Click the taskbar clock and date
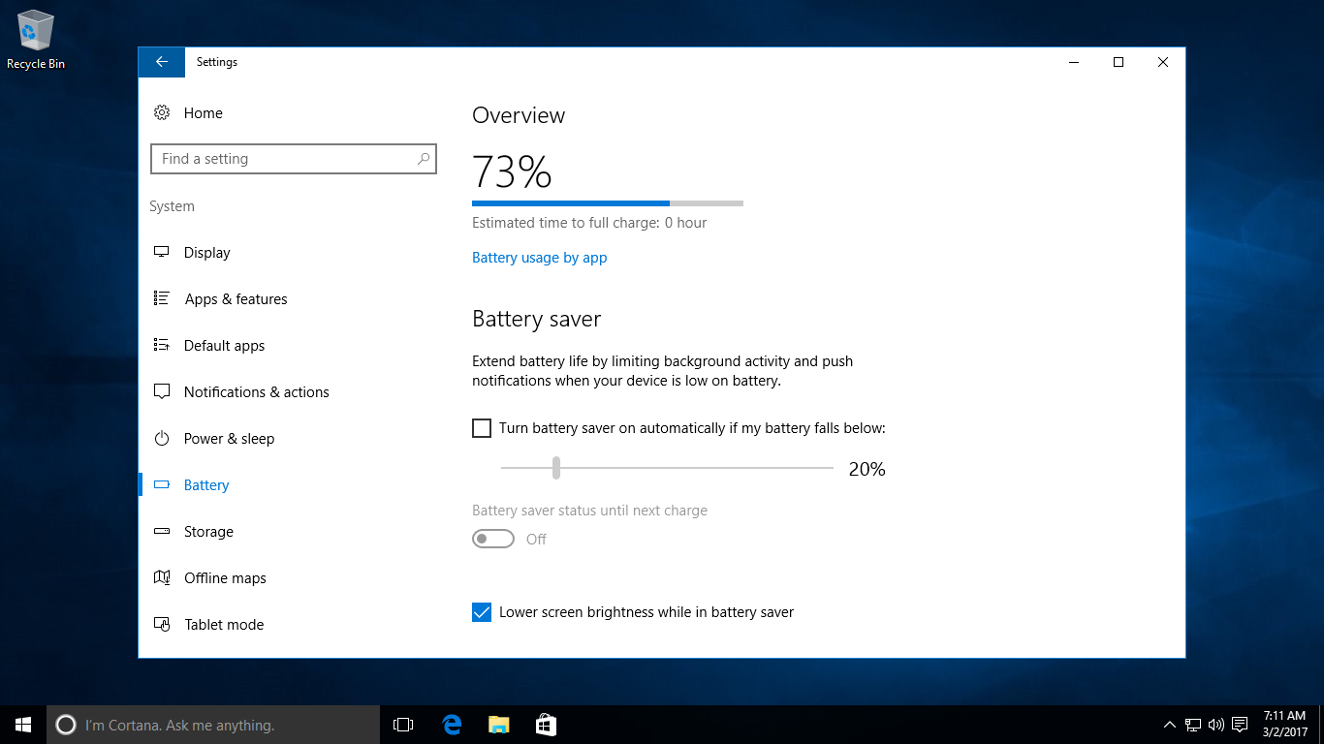This screenshot has height=744, width=1324. [x=1284, y=725]
